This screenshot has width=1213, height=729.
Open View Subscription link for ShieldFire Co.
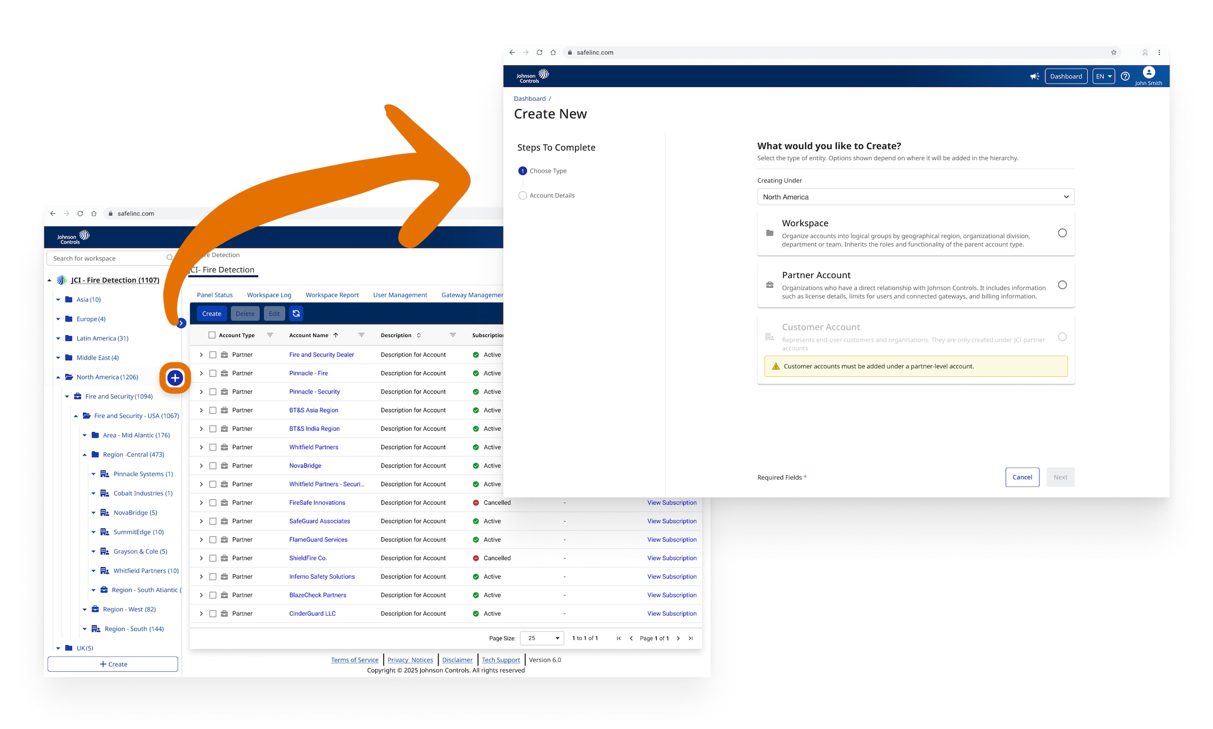[671, 558]
